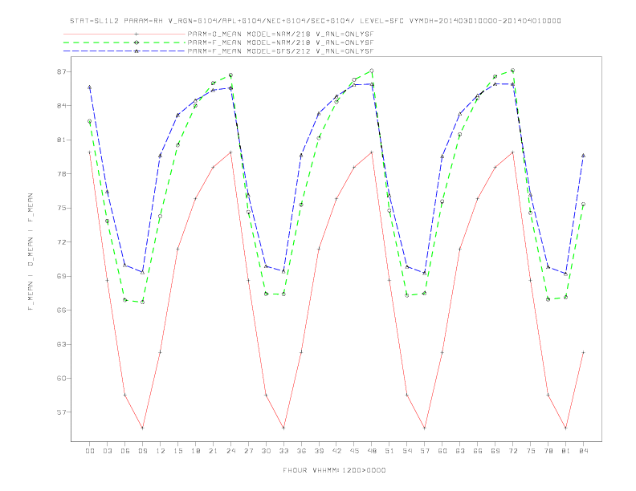Click x-axis tick label 69
636x491 pixels.
(x=495, y=451)
